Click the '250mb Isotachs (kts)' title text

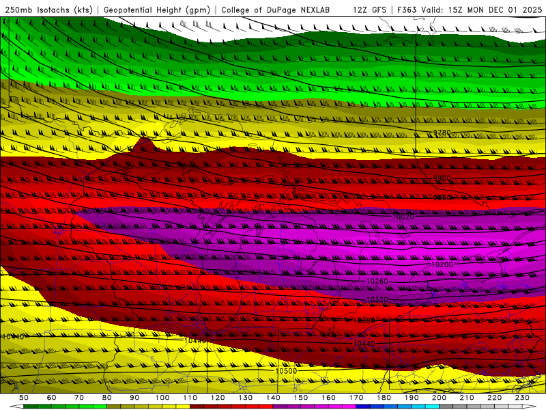[x=48, y=10]
